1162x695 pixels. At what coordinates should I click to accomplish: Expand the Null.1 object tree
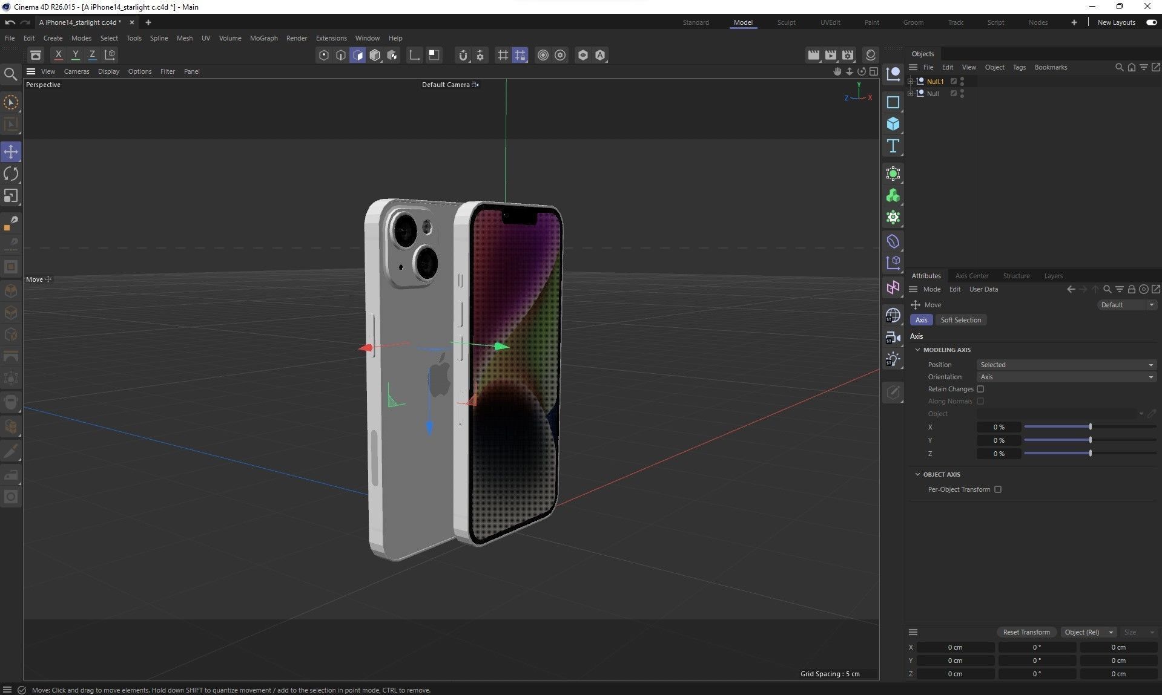click(910, 81)
